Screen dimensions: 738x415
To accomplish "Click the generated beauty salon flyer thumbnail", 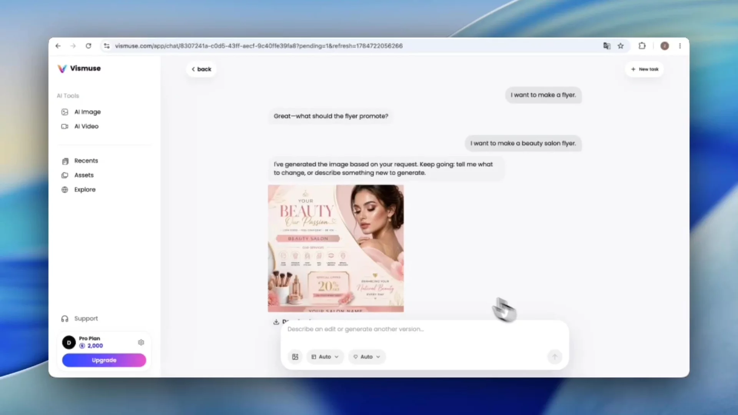I will tap(336, 248).
